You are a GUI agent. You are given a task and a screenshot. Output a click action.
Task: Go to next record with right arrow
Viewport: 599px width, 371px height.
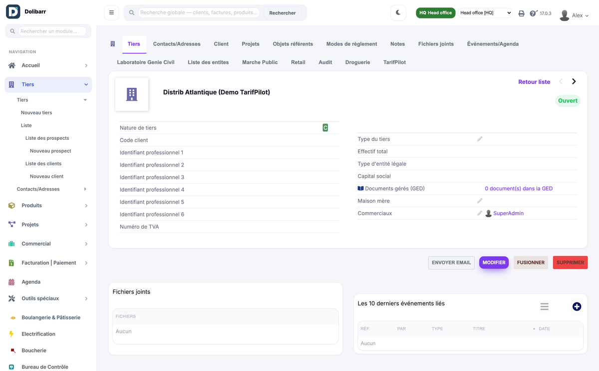pyautogui.click(x=574, y=81)
